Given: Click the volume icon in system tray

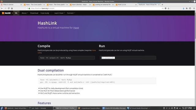Looking at the screenshot, I should (x=177, y=108).
